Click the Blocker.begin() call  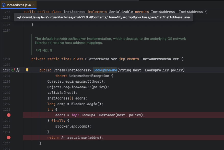87,104
